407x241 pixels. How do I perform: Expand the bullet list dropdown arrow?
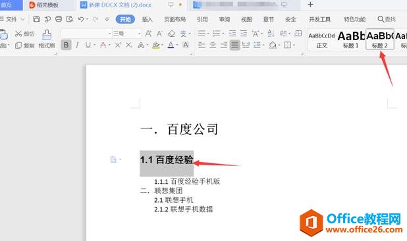pos(208,34)
